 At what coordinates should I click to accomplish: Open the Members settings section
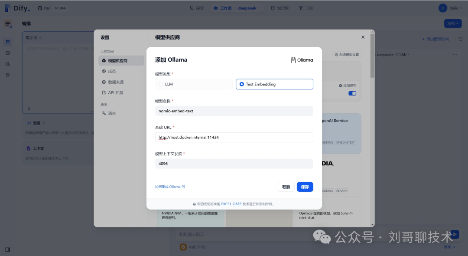[x=121, y=72]
